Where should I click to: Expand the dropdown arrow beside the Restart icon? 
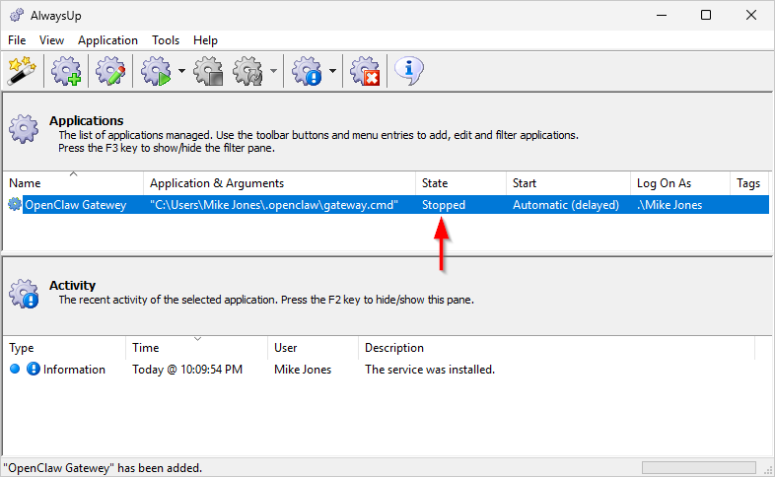click(x=272, y=71)
